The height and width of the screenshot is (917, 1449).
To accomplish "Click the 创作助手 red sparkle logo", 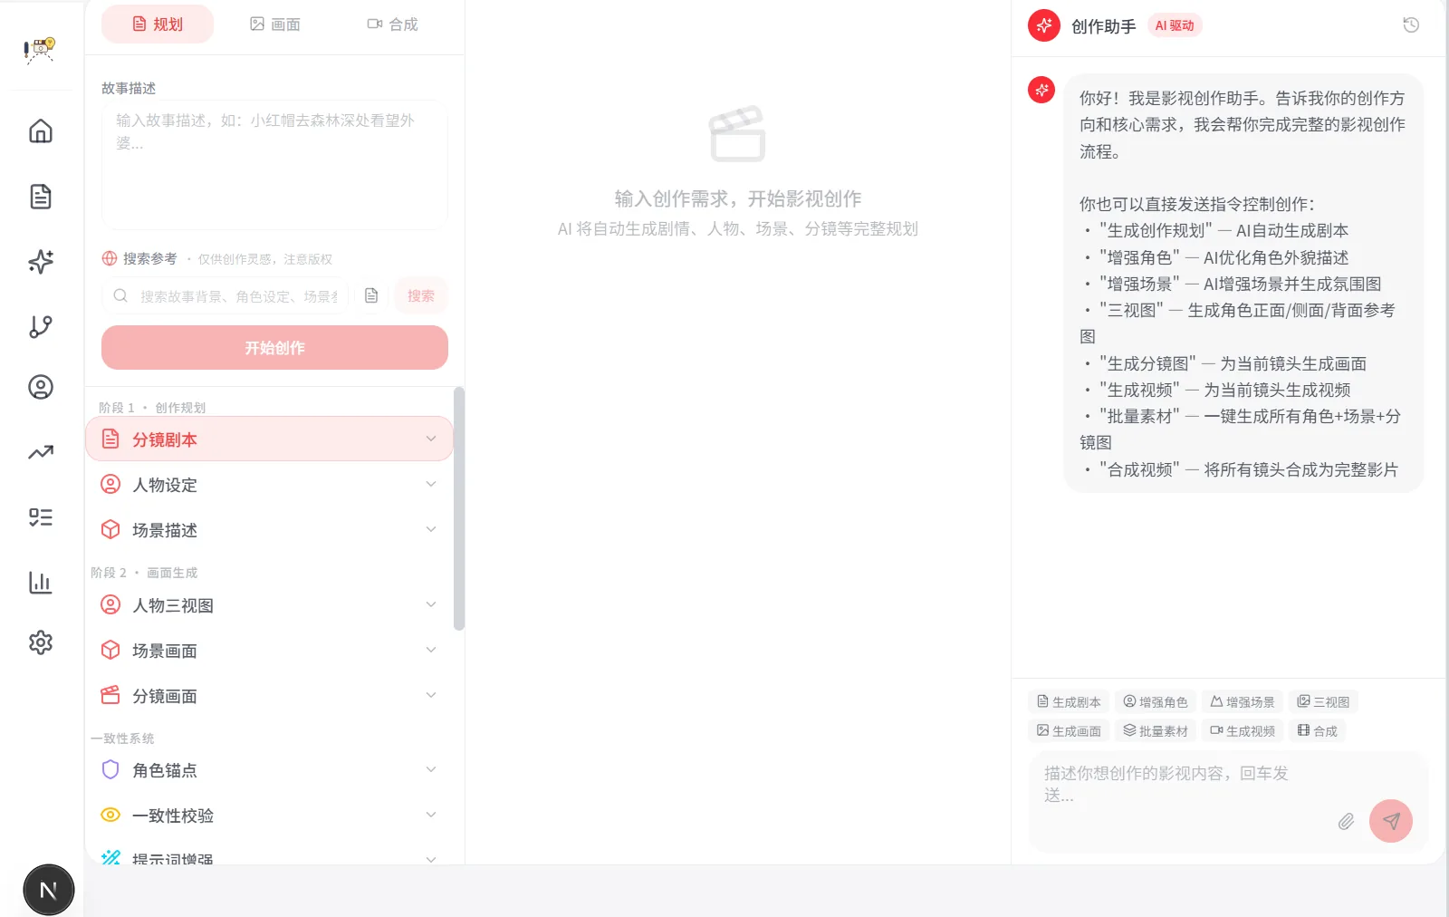I will [x=1044, y=25].
